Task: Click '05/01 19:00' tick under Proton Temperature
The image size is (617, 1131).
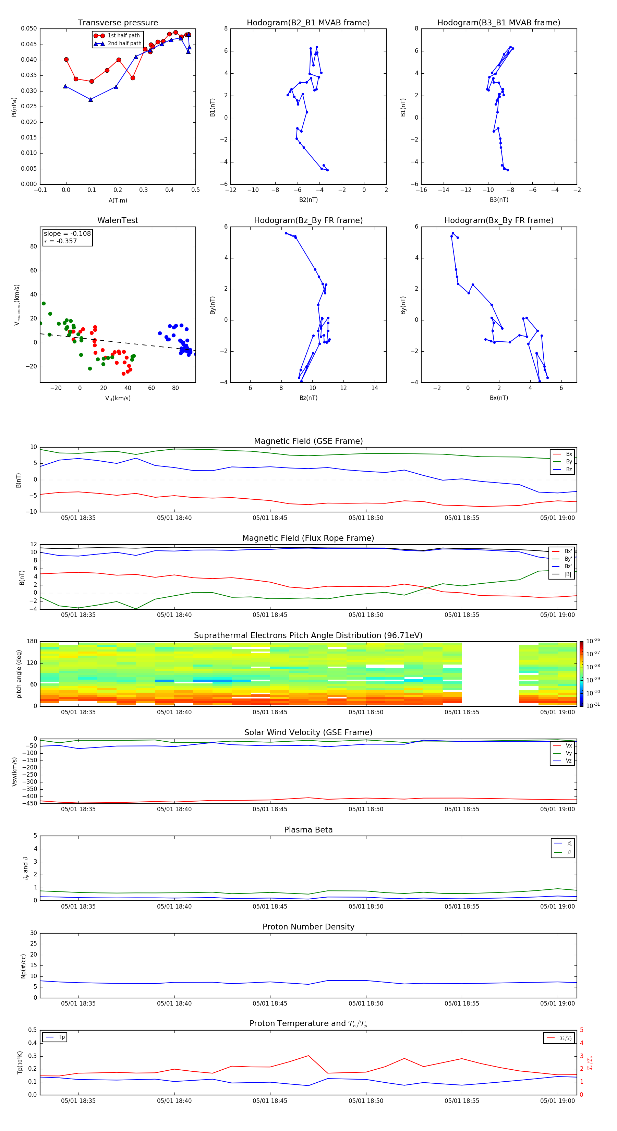Action: coord(558,1101)
